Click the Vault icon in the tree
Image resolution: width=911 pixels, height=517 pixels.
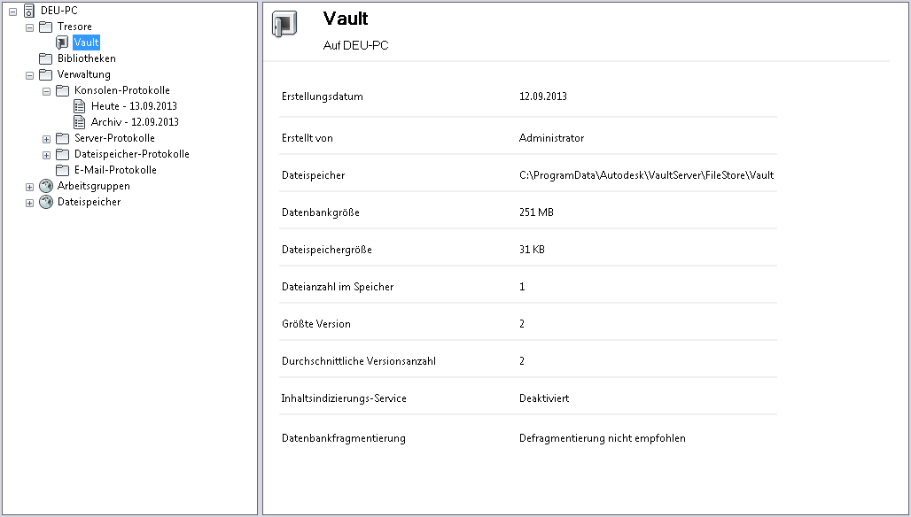coord(62,42)
